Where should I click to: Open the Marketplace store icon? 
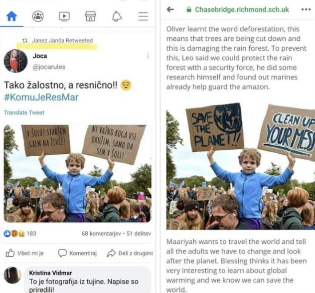tap(90, 16)
